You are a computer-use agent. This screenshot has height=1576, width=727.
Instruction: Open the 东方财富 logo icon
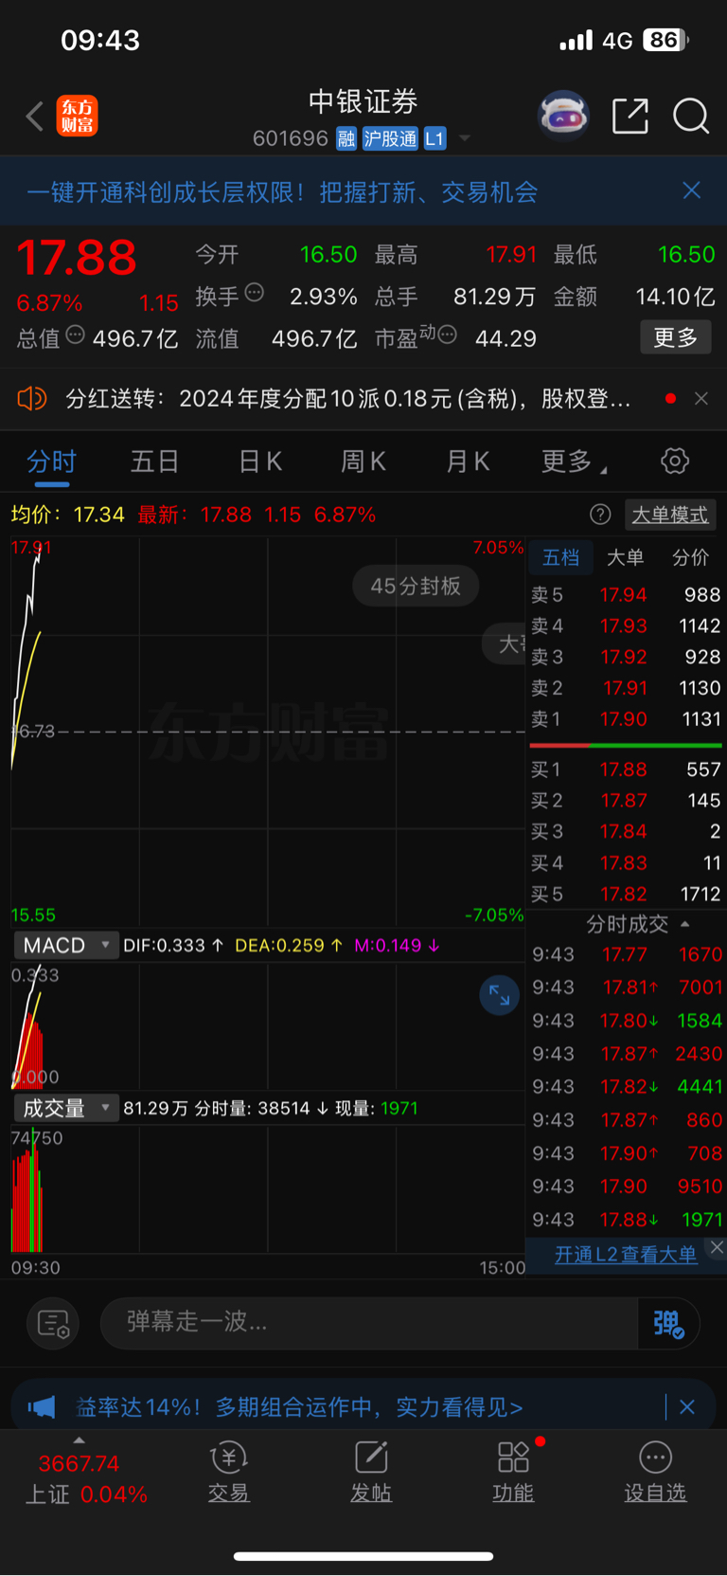pos(77,117)
